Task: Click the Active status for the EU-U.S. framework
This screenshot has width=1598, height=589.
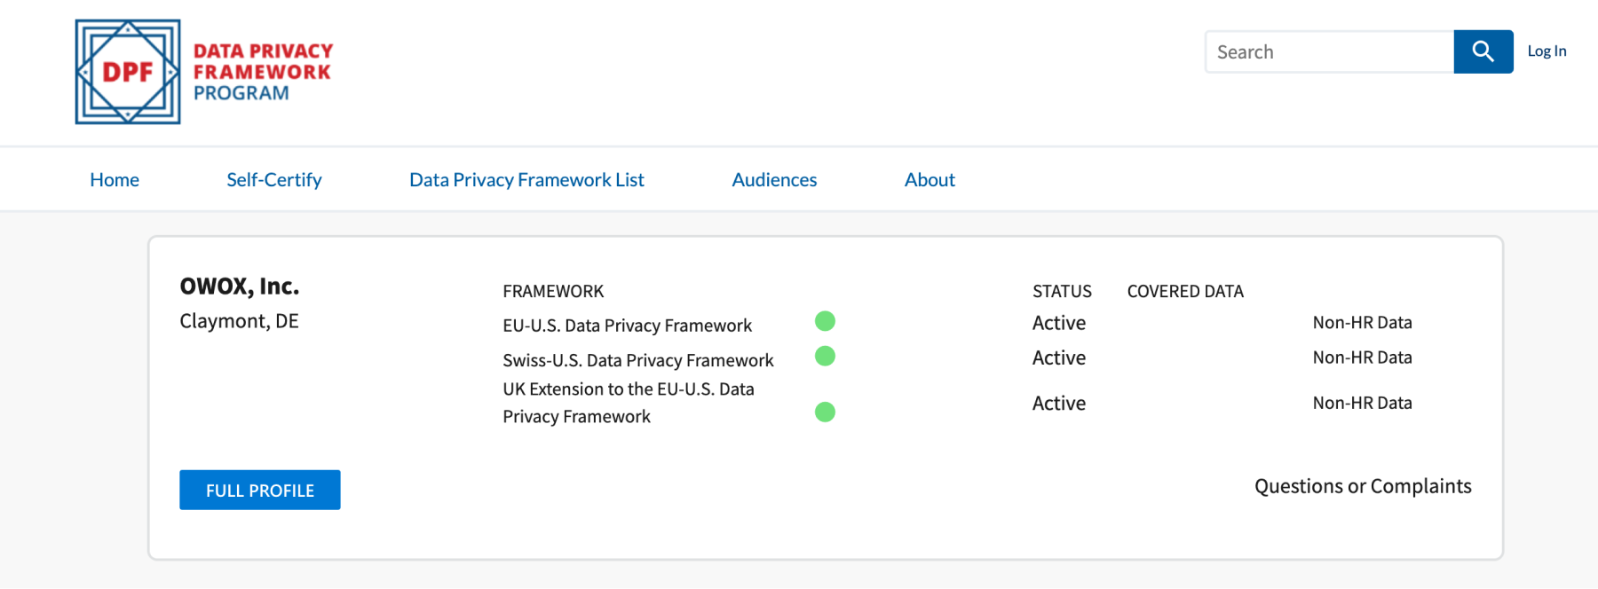Action: 1059,323
